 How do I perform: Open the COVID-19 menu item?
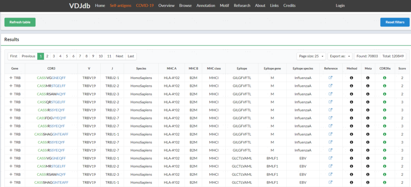click(145, 6)
